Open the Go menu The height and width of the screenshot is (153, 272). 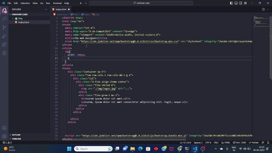tap(42, 3)
